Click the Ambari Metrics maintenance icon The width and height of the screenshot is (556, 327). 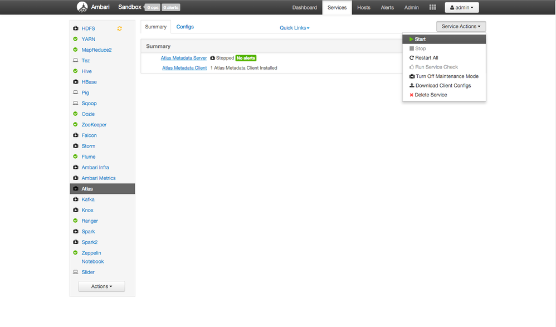click(76, 178)
